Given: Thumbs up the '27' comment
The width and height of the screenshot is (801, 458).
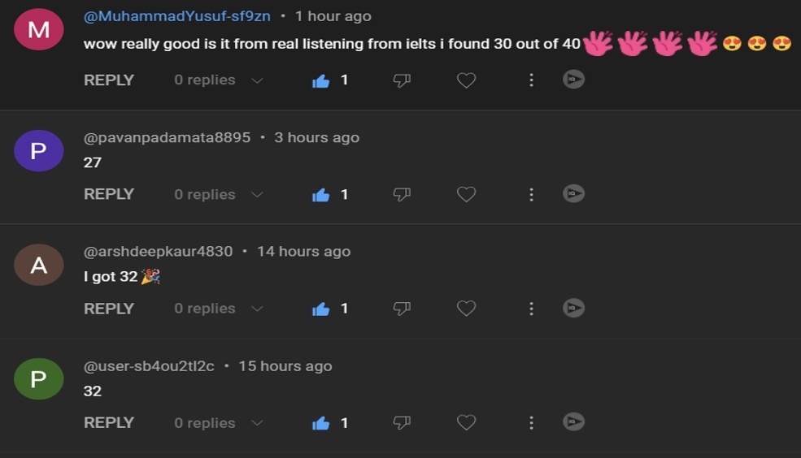Looking at the screenshot, I should (321, 195).
